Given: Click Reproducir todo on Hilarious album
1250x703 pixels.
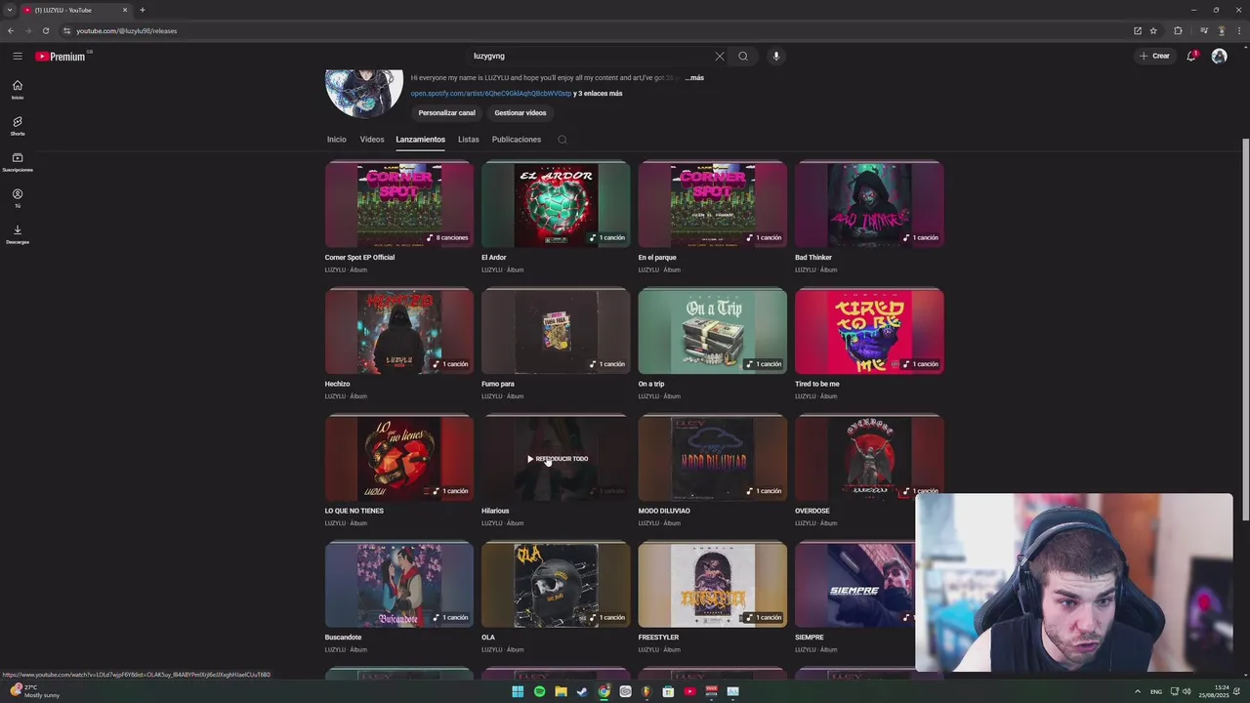Looking at the screenshot, I should tap(558, 459).
